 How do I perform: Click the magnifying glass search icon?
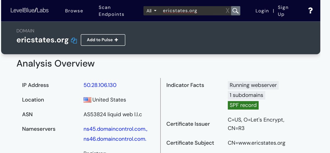coord(235,11)
